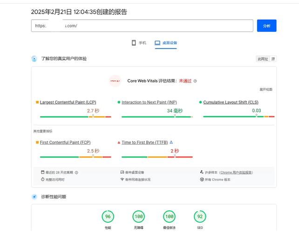The width and height of the screenshot is (299, 233).
Task: Expand the view with 展开视图
Action: point(266,89)
